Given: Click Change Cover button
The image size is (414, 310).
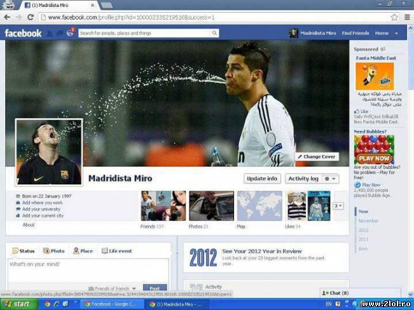Looking at the screenshot, I should tap(316, 157).
